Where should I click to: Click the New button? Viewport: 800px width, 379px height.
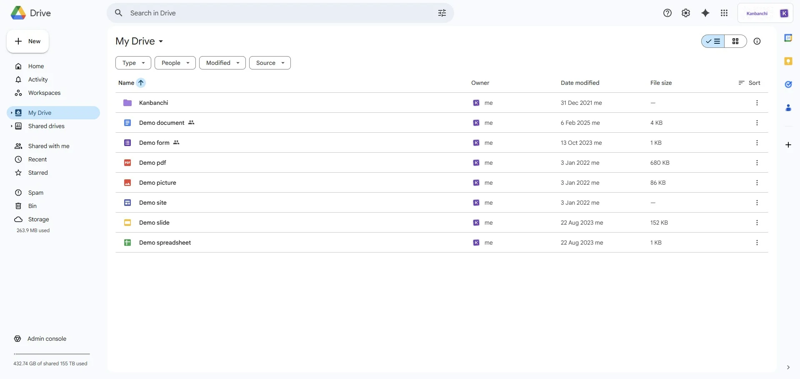coord(27,41)
